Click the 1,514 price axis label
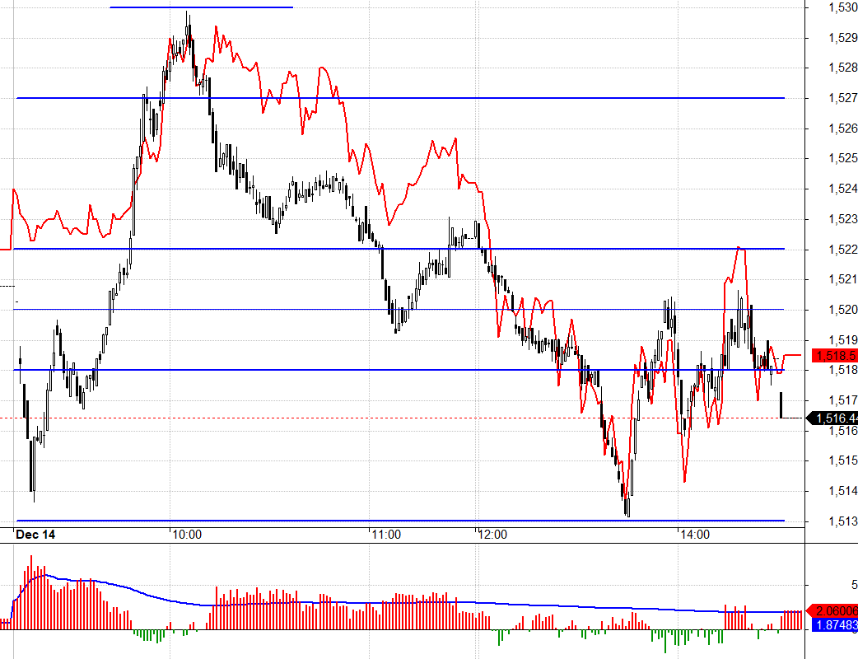Screen dimensions: 858x659 click(843, 491)
